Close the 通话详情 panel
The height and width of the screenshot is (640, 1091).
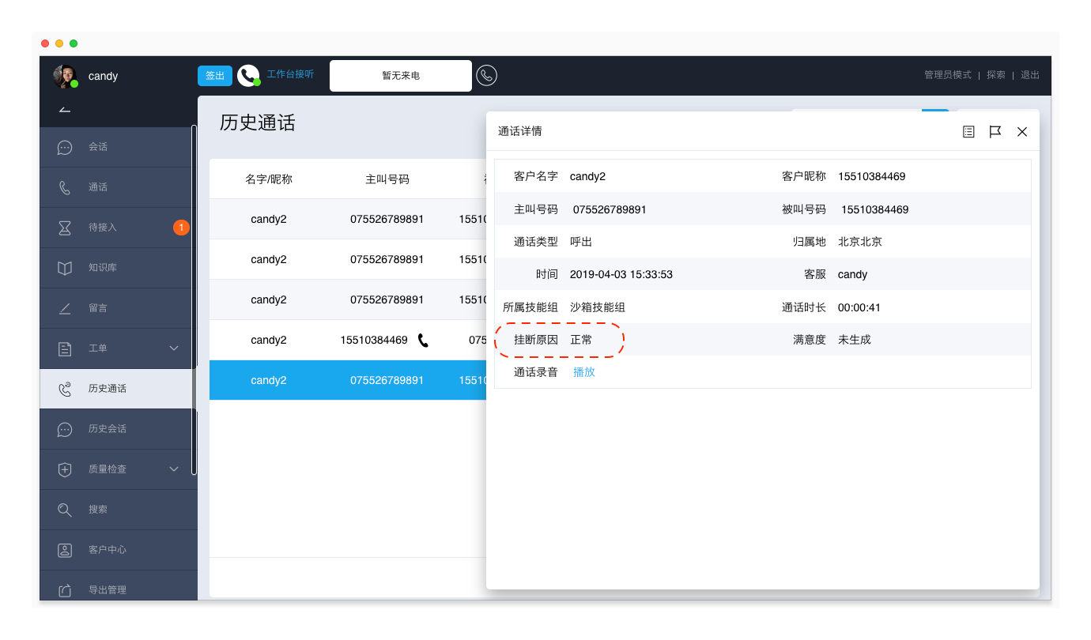[x=1022, y=132]
